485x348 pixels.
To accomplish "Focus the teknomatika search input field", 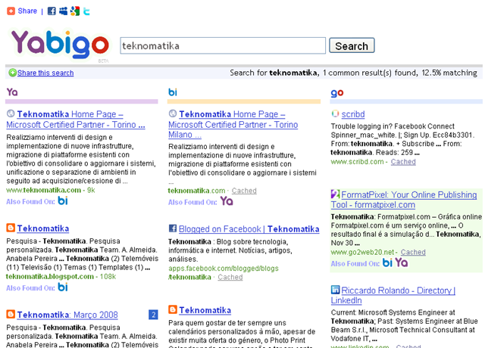I will pos(223,45).
